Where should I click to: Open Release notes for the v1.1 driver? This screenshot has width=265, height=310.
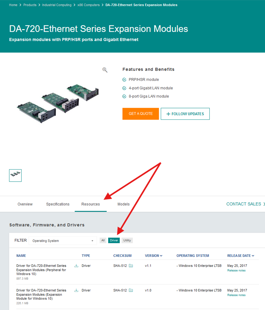click(236, 270)
